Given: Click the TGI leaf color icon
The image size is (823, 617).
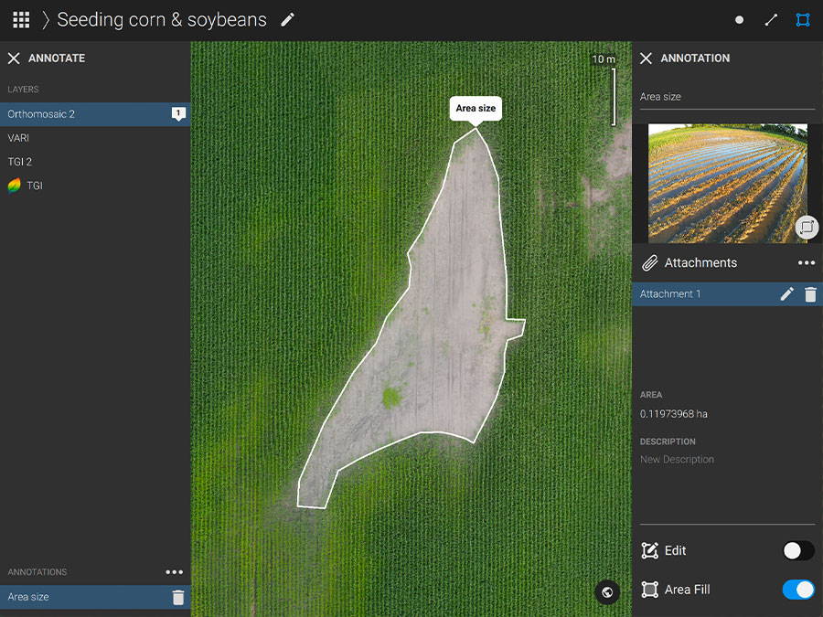Looking at the screenshot, I should [x=14, y=186].
